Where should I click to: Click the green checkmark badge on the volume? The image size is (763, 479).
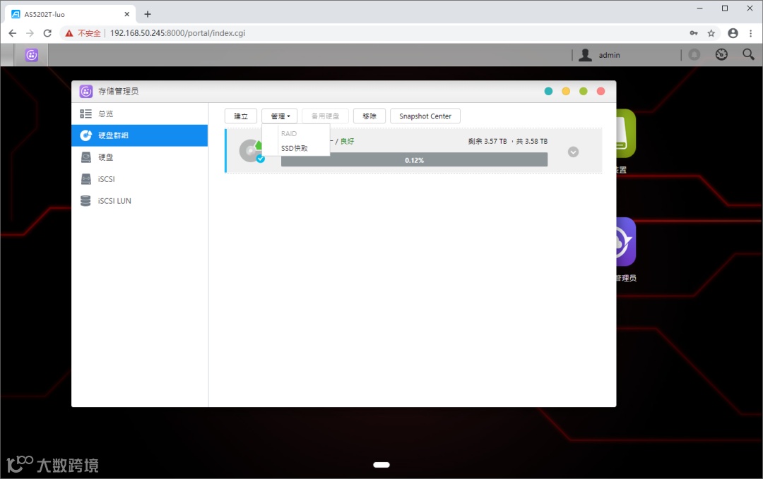pos(261,159)
